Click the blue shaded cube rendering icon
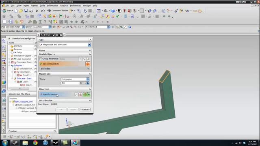The width and height of the screenshot is (260, 146). [113, 11]
